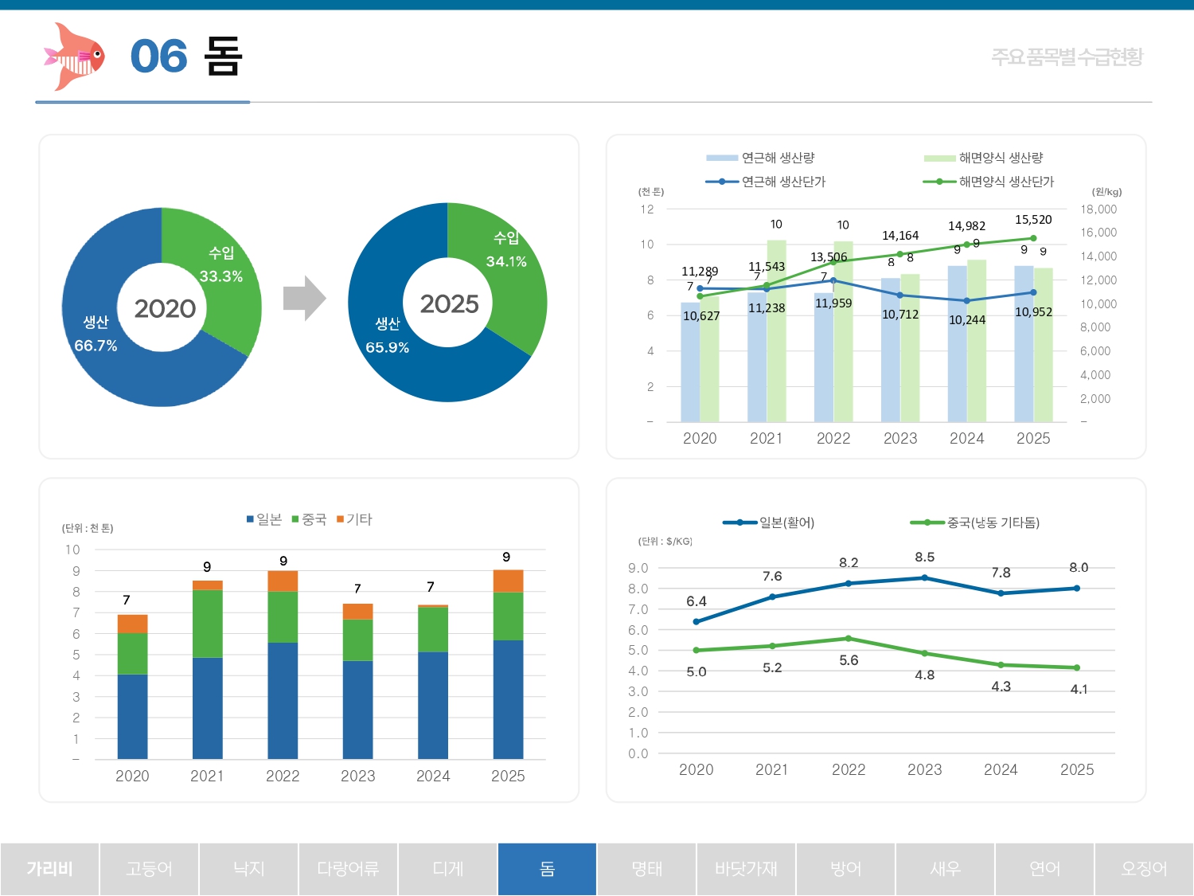Viewport: 1194px width, 896px height.
Task: Click the 34.1% import share label
Action: pos(506,261)
